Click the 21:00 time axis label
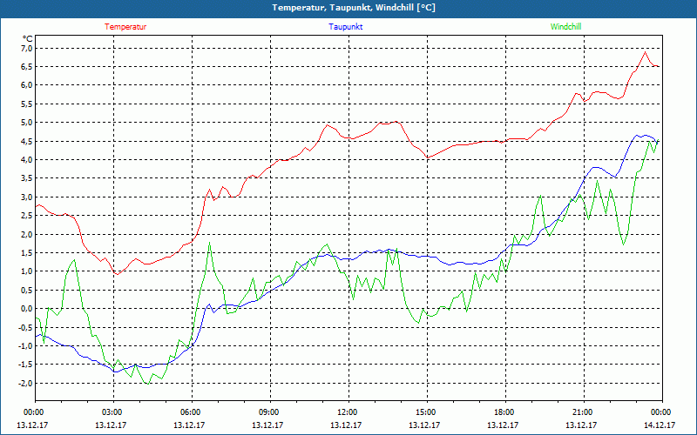 tap(584, 412)
